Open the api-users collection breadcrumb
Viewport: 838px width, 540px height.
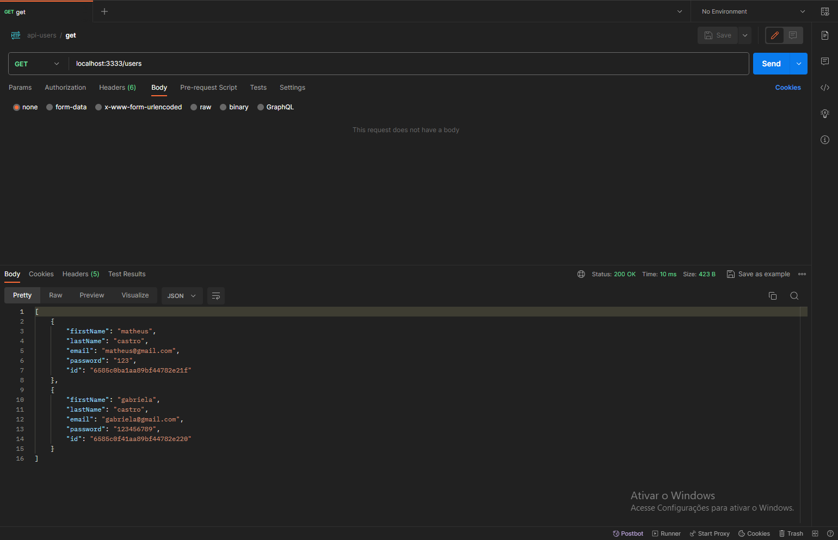pos(42,35)
